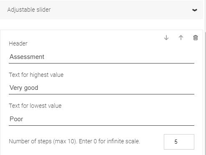Click the Enter 0 for infinite scale hint
This screenshot has height=155, width=206.
click(109, 141)
